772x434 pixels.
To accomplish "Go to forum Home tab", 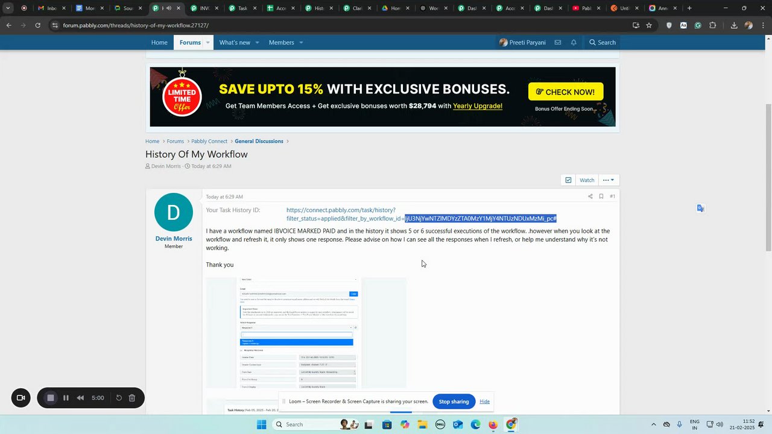I will click(x=159, y=43).
